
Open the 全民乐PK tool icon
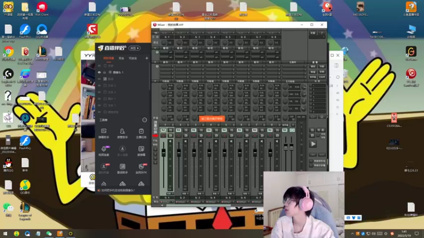[141, 166]
